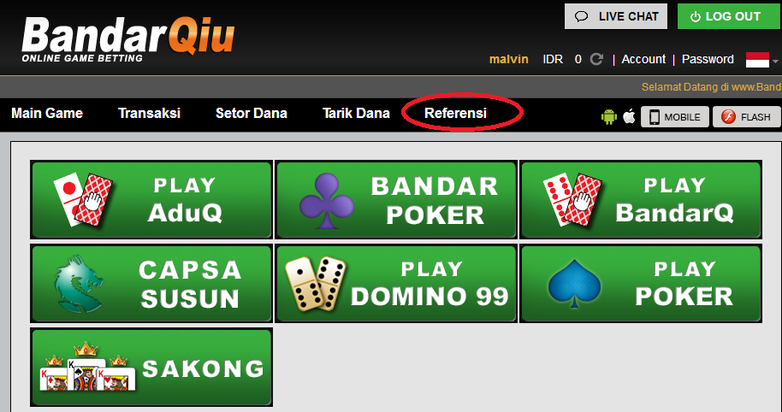Click the green dragon Capsa Susun icon
The height and width of the screenshot is (412, 782).
coord(79,283)
